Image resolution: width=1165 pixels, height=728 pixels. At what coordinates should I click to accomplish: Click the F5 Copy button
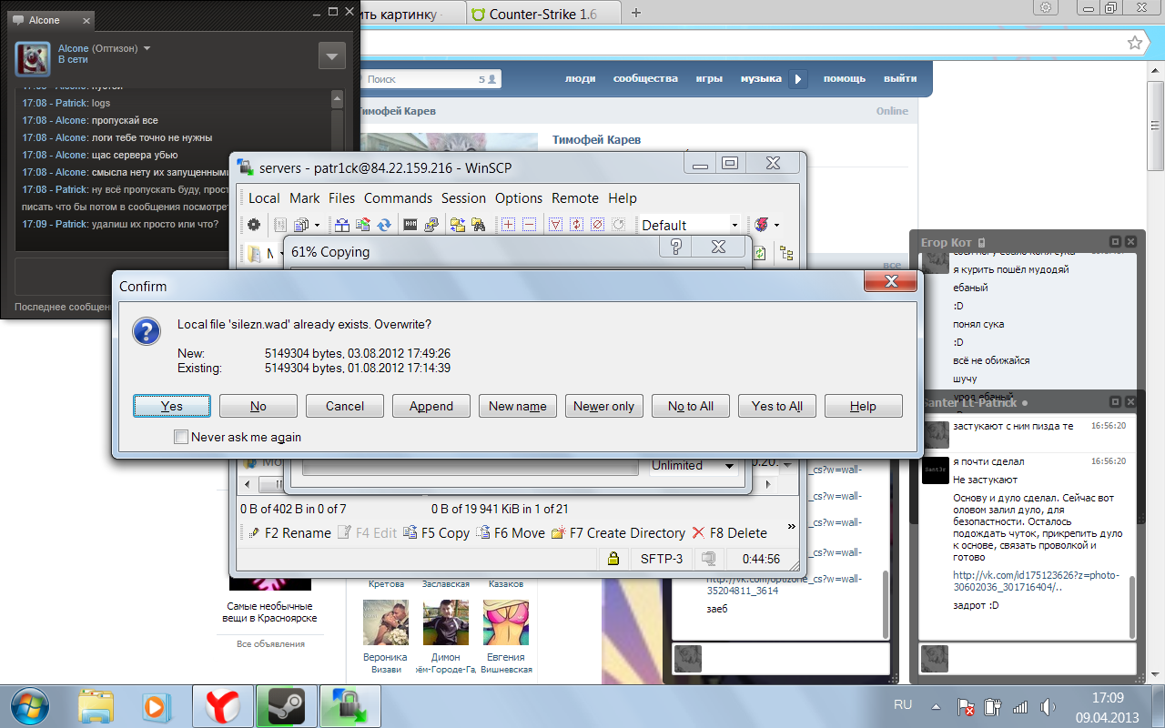point(437,533)
